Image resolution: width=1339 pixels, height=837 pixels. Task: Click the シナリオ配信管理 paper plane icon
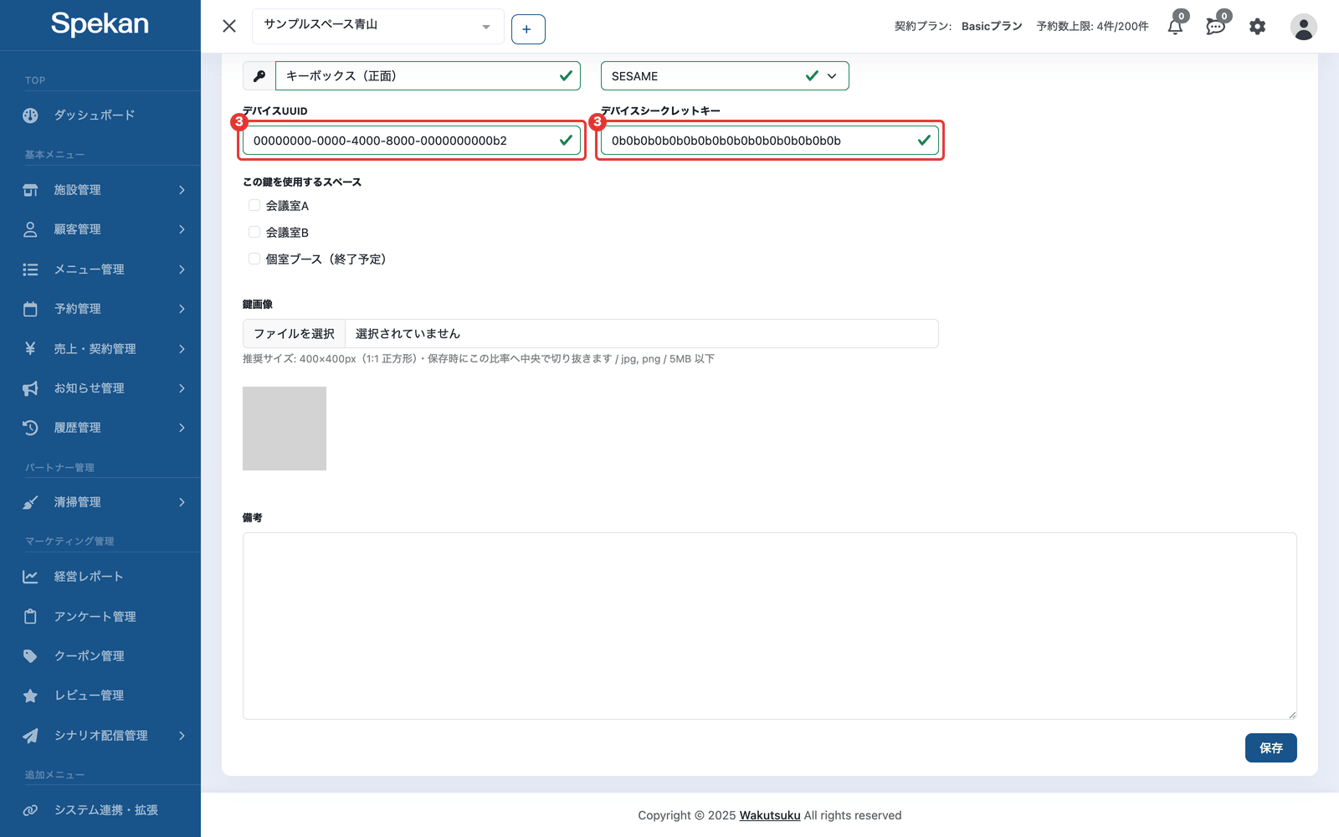coord(30,736)
